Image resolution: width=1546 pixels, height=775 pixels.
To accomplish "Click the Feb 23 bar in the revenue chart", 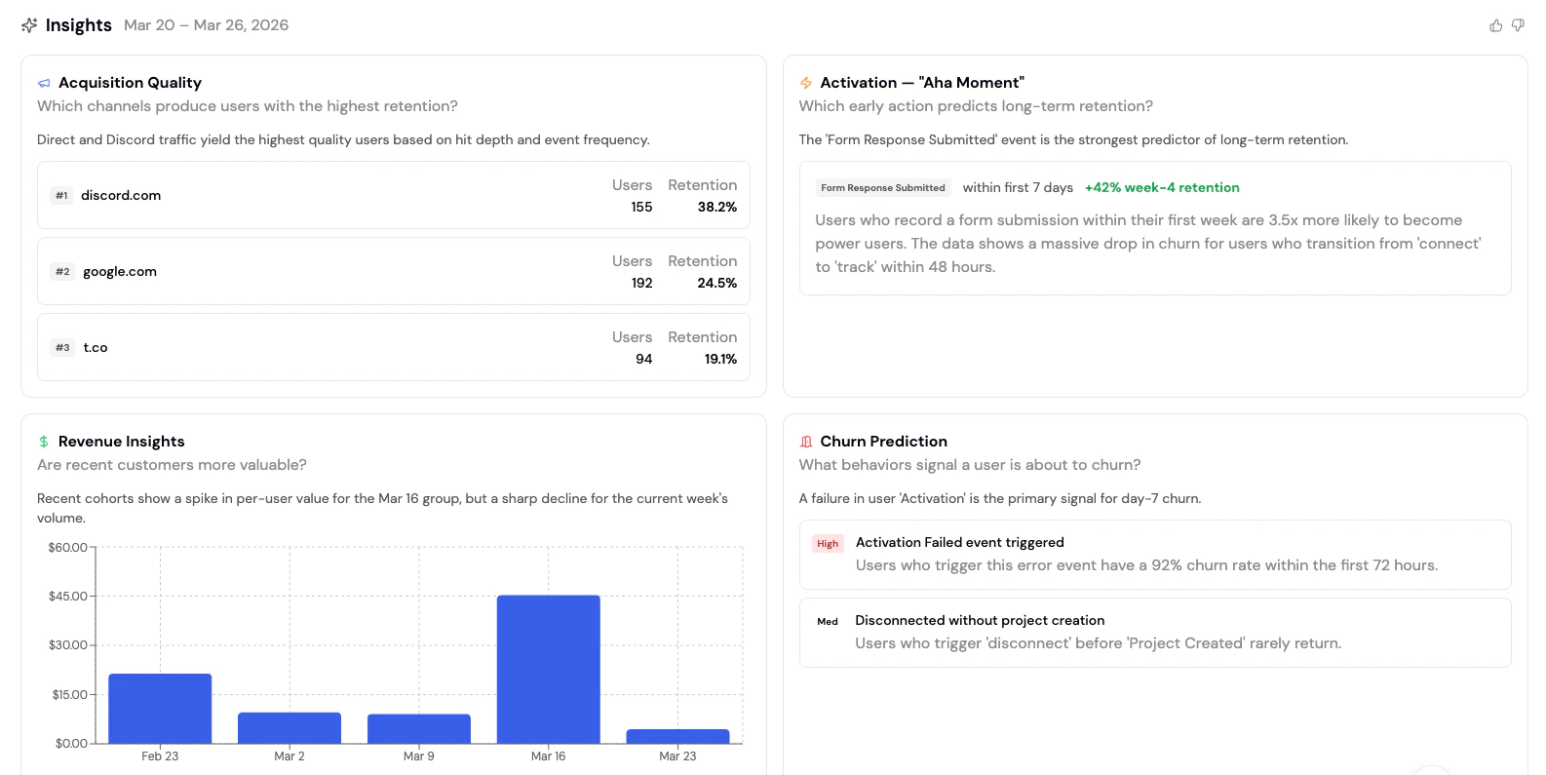I will coord(160,707).
